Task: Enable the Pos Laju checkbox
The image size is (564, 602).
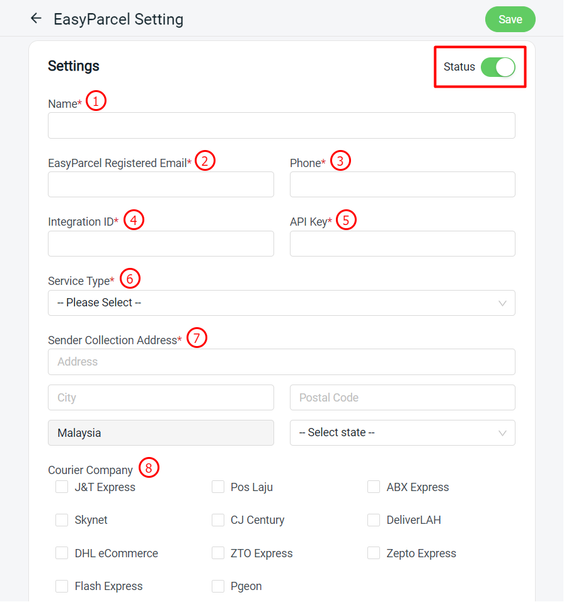Action: [x=218, y=487]
